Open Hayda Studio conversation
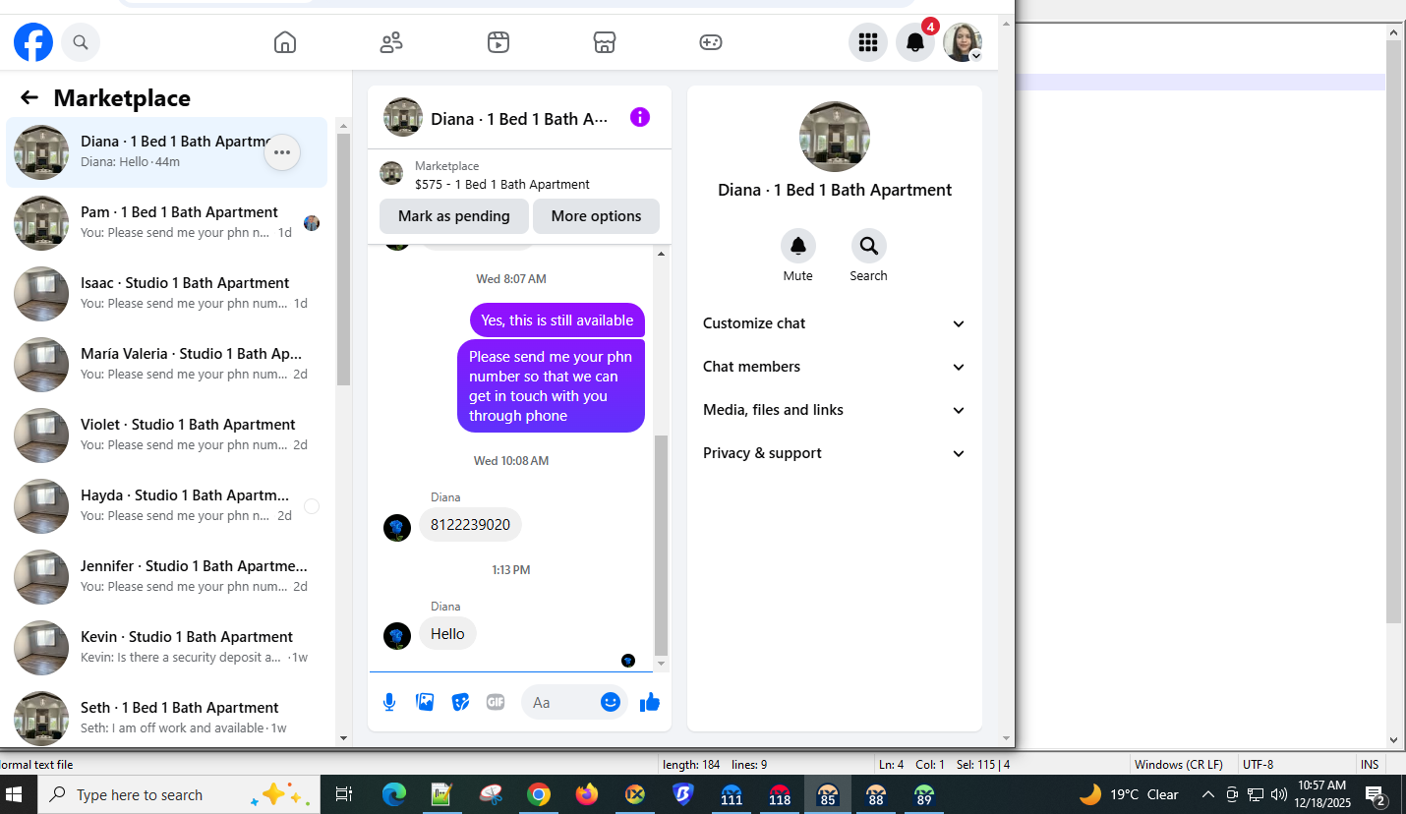 167,506
